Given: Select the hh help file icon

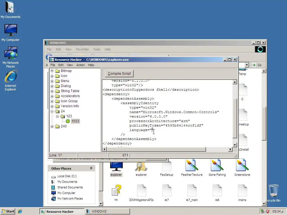Looking at the screenshot, I should point(116,193).
